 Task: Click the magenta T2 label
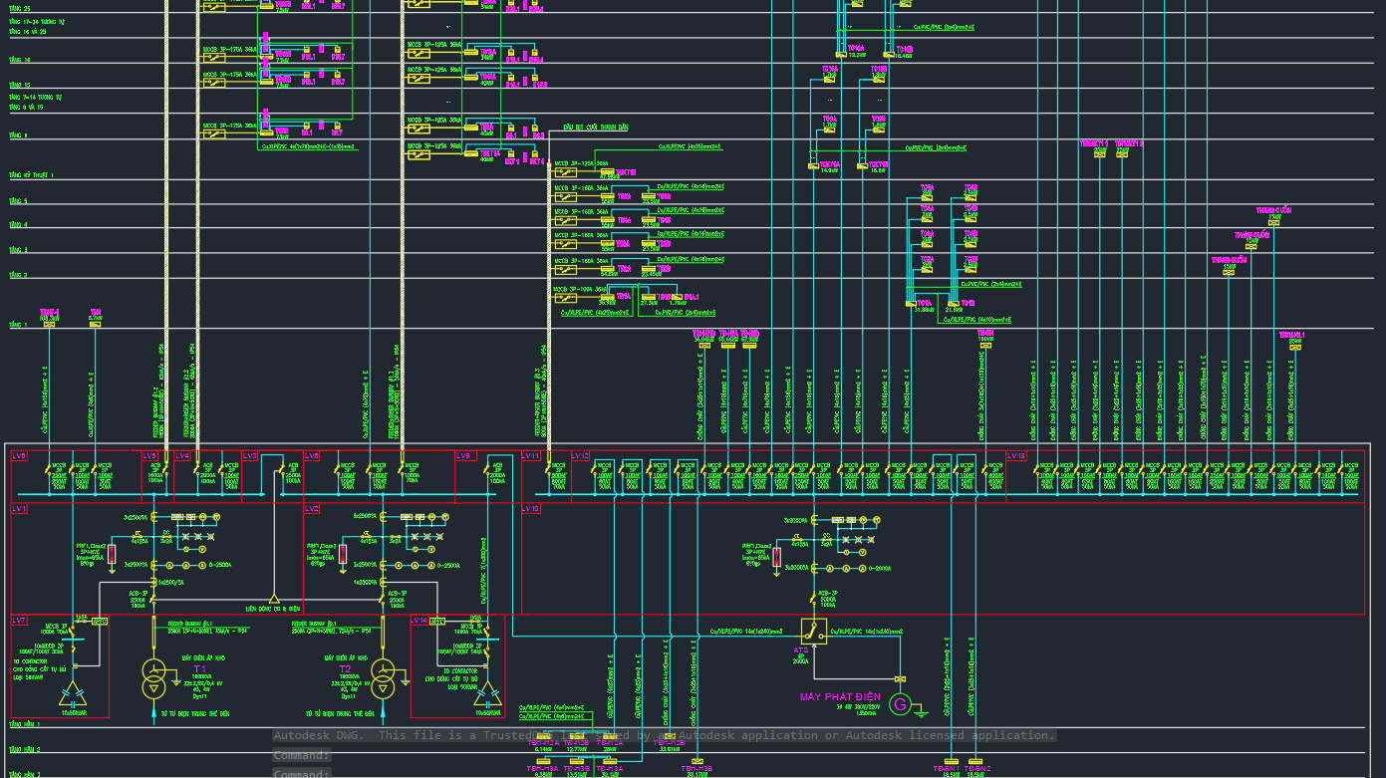pyautogui.click(x=346, y=668)
